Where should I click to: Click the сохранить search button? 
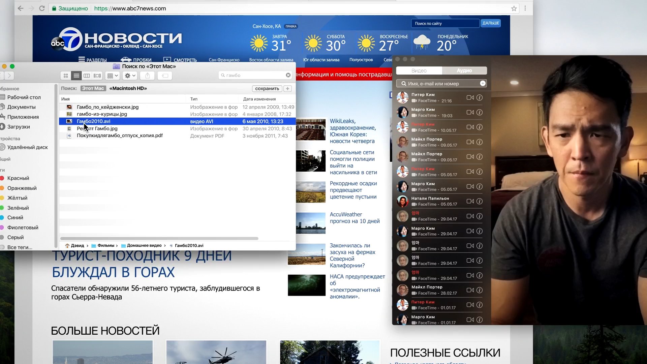[267, 89]
